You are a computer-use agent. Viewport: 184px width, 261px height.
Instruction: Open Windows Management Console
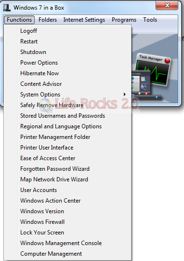(67, 243)
